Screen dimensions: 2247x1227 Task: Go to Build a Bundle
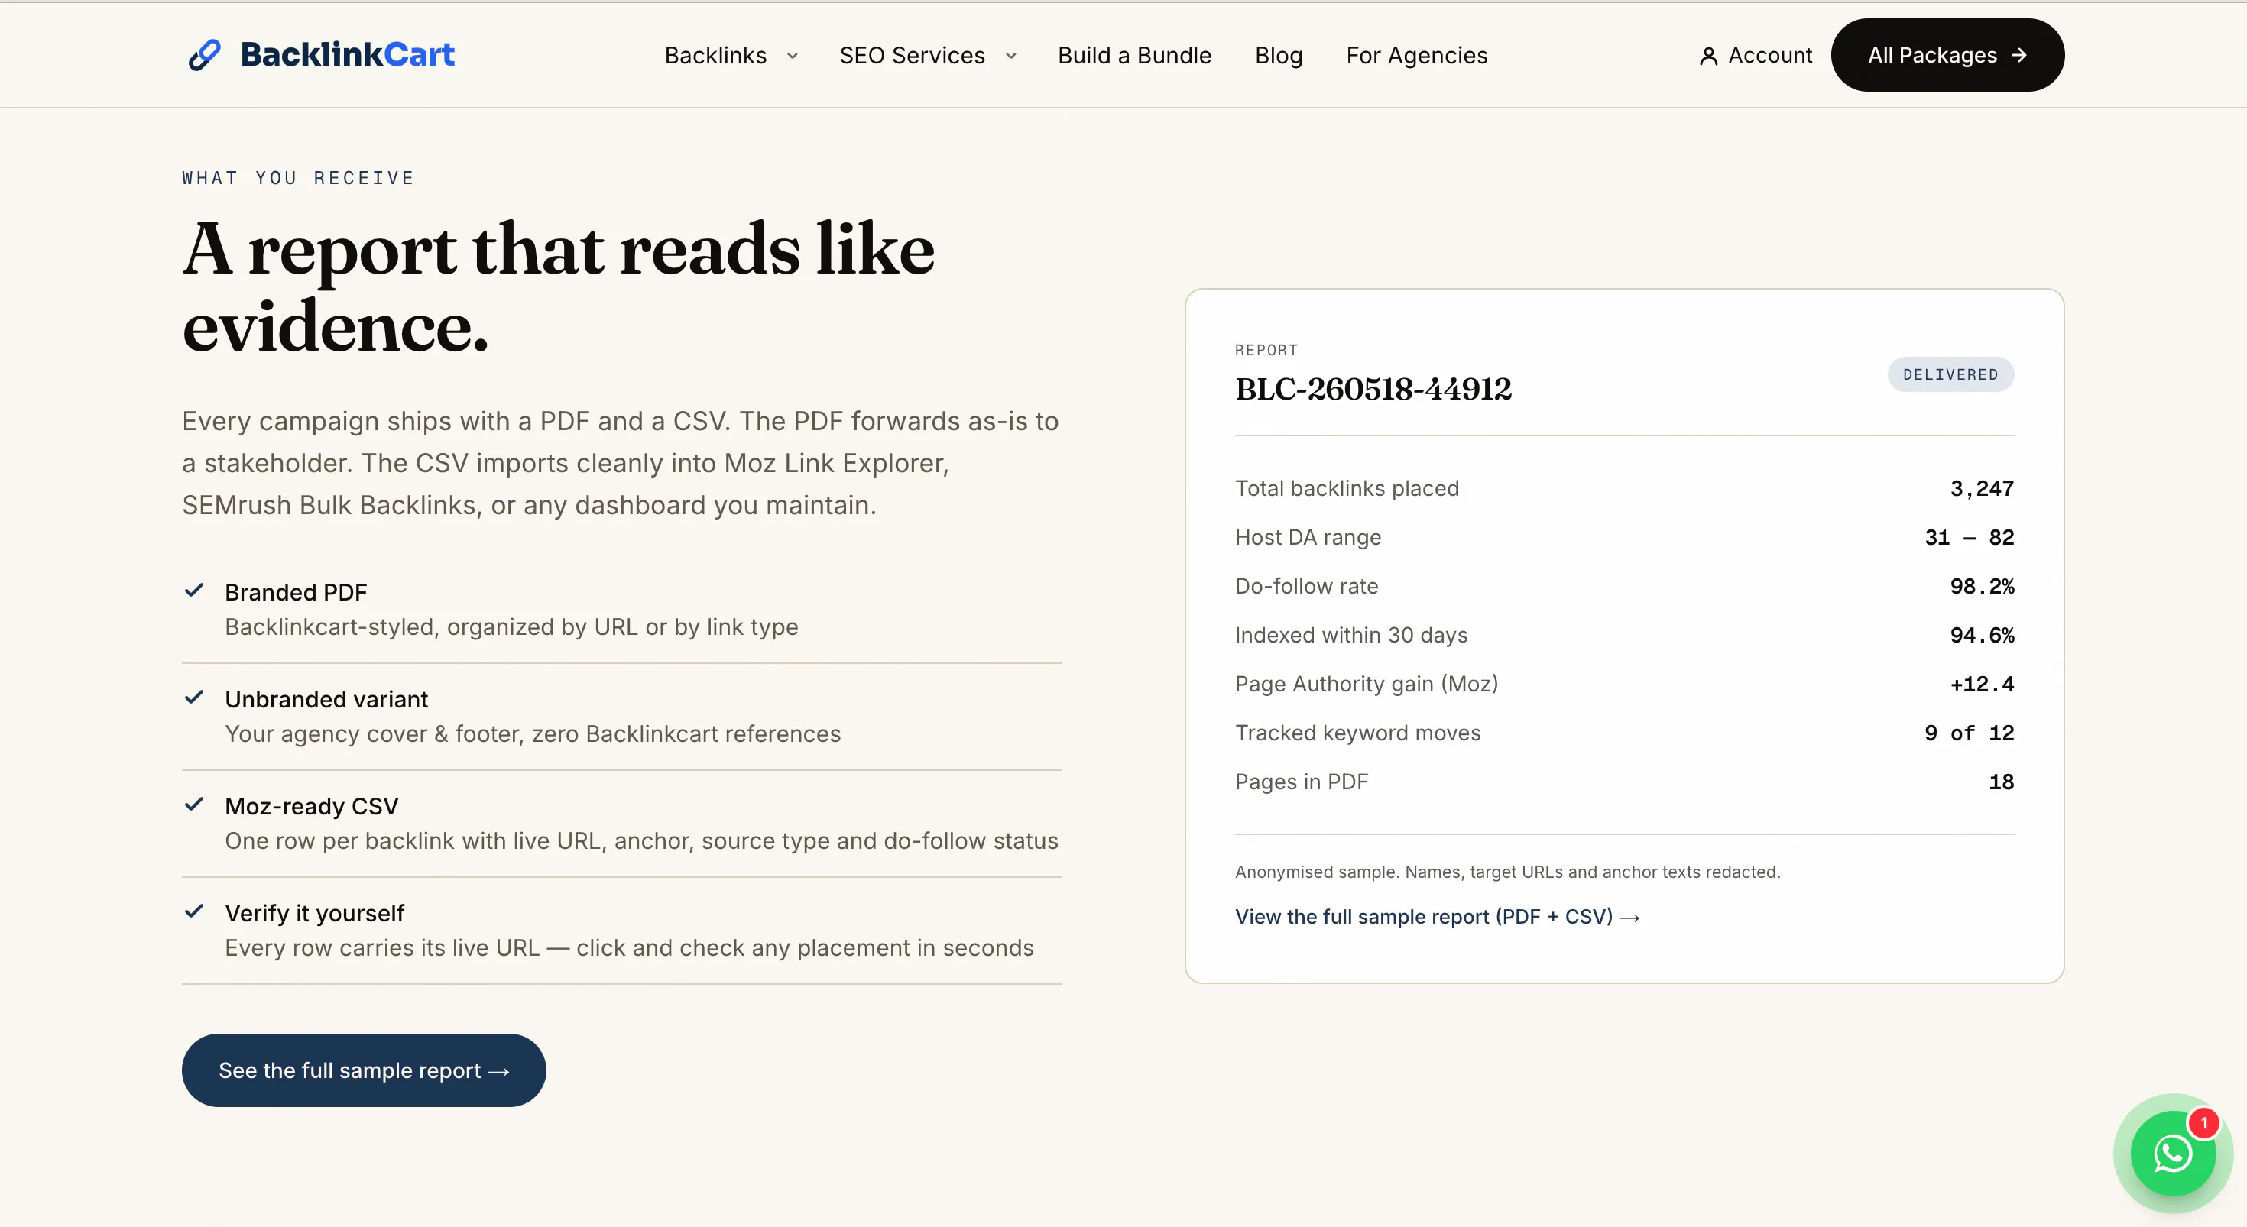(1134, 55)
